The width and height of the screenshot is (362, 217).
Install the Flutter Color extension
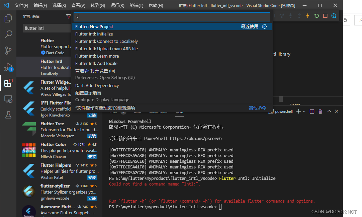[92, 157]
